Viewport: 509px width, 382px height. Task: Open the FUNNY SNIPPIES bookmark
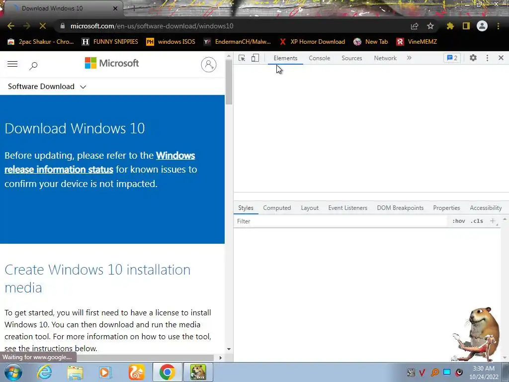point(110,42)
